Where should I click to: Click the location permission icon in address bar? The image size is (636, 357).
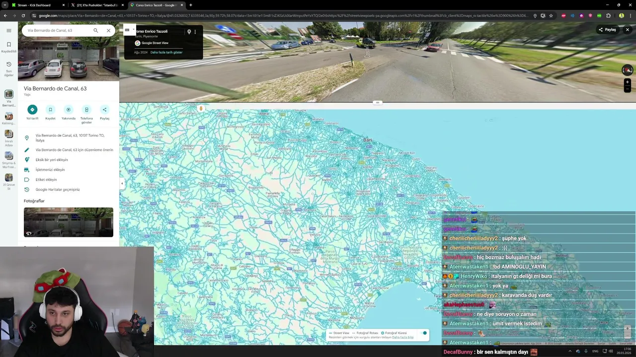tap(535, 15)
